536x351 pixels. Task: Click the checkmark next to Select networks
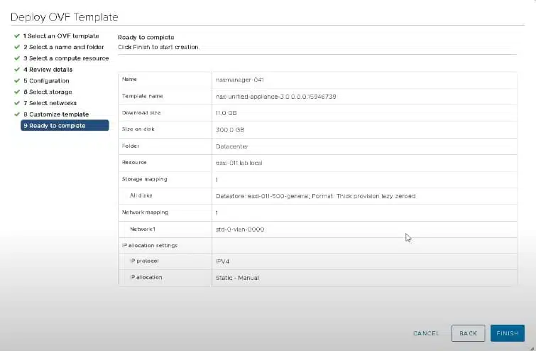click(x=17, y=103)
